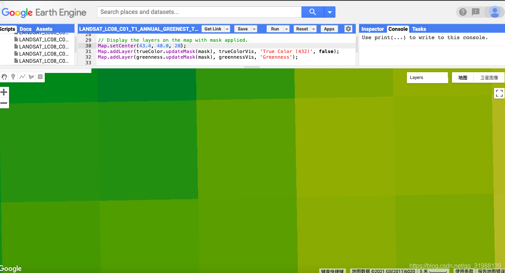Viewport: 505px width, 273px height.
Task: Select the Console tab
Action: click(x=398, y=29)
